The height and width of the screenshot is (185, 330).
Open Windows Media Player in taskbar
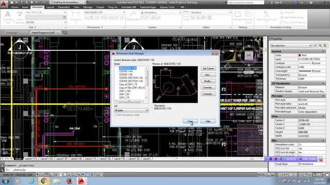(x=18, y=181)
